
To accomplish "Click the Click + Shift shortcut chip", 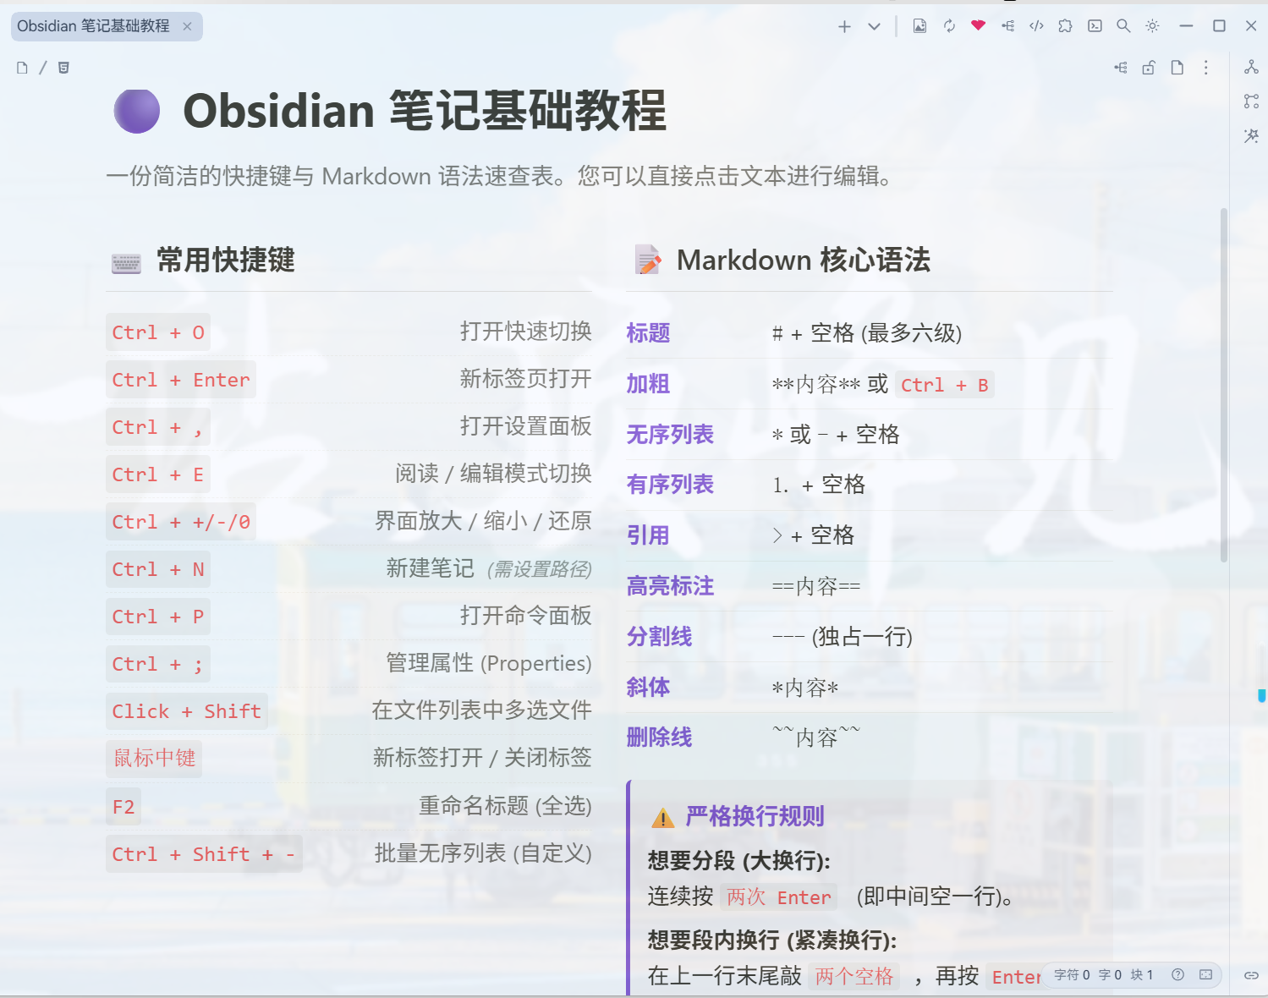I will [x=187, y=711].
